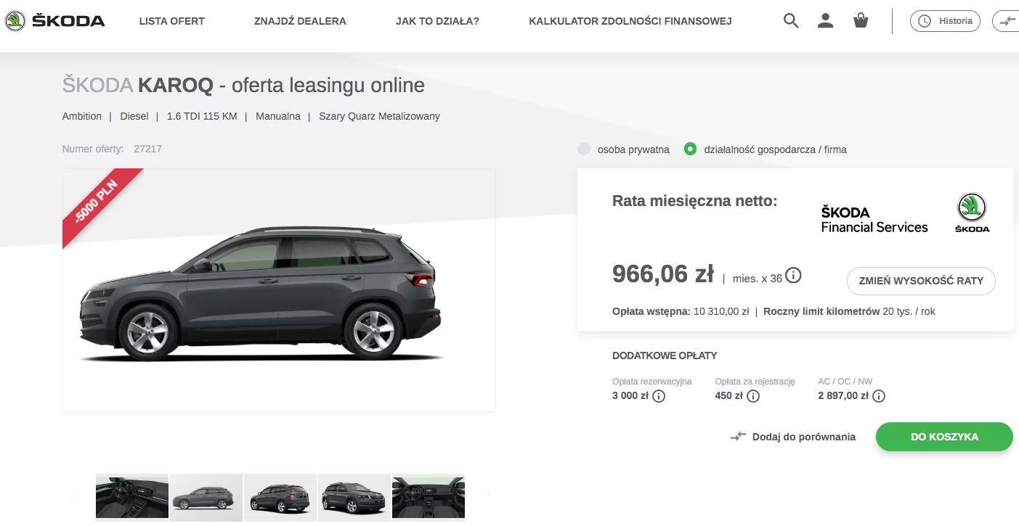Click the offer number 27217
The width and height of the screenshot is (1019, 526).
147,149
